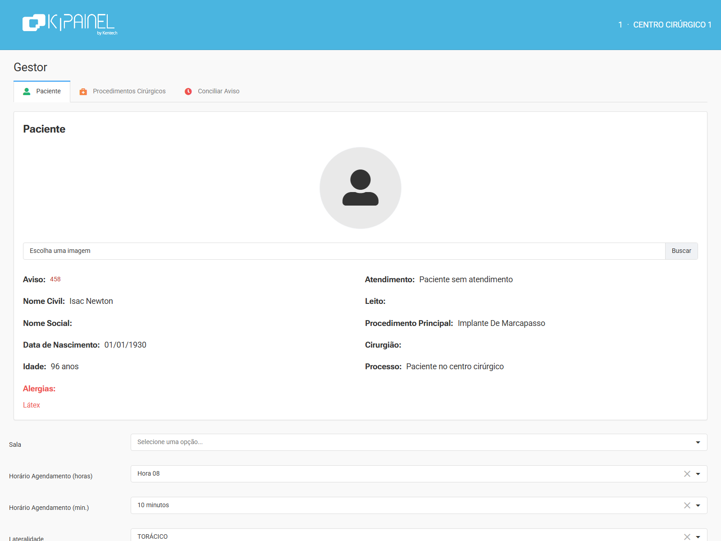
Task: Click the age value 96 anos
Action: [x=65, y=367]
